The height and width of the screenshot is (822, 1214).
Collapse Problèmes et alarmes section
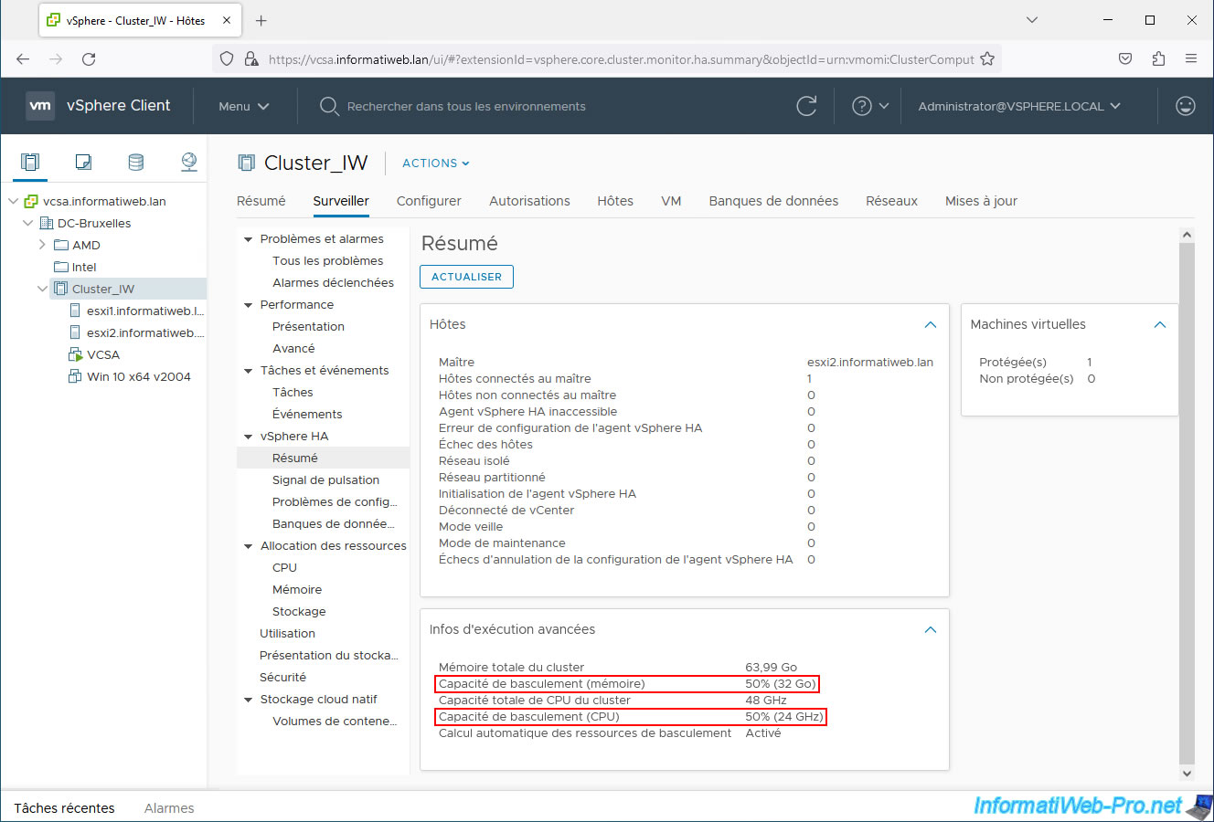(248, 239)
